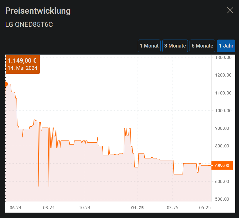Click the 1000.00 price axis value

coord(223,110)
